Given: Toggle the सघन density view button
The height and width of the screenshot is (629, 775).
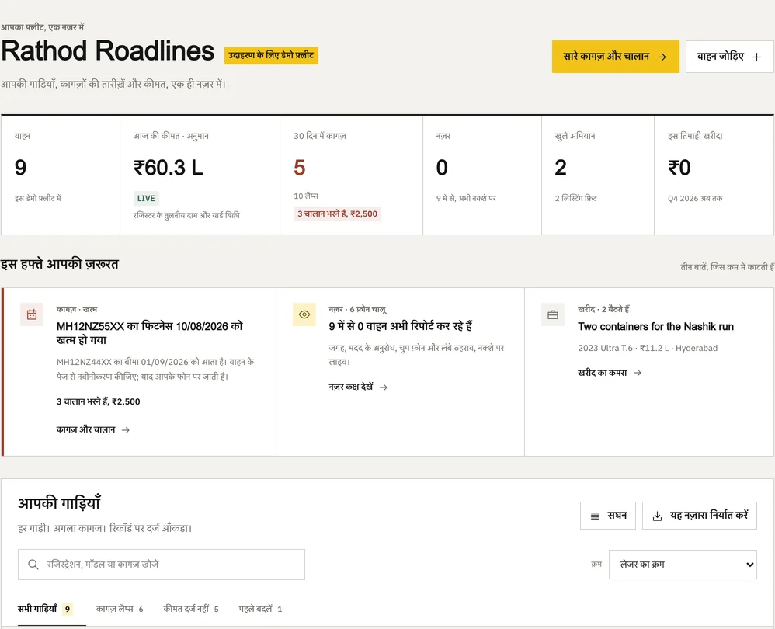Looking at the screenshot, I should 608,516.
